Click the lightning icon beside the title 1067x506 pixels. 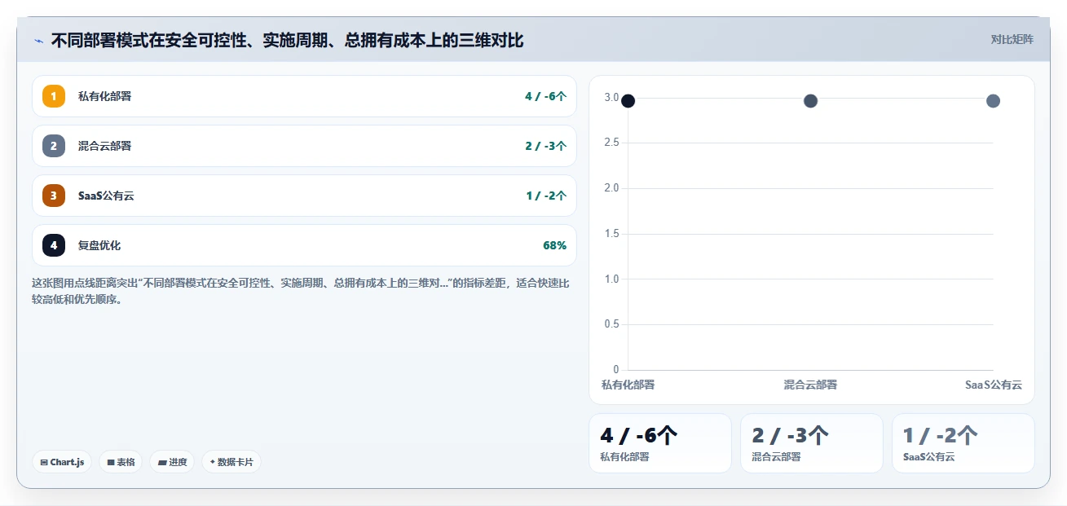point(38,40)
